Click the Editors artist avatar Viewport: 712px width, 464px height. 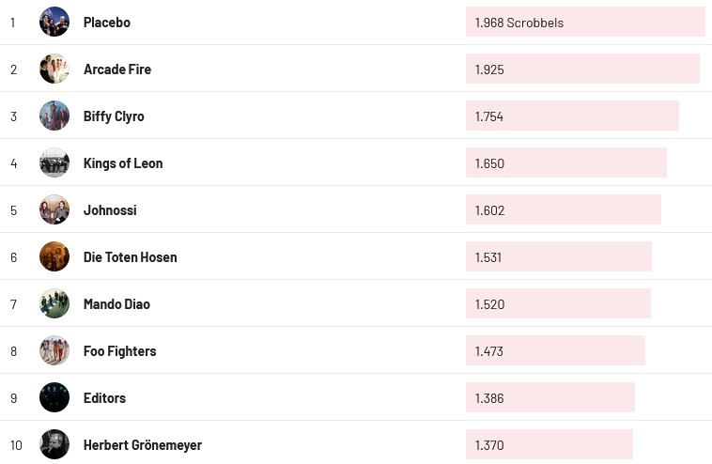click(x=54, y=397)
